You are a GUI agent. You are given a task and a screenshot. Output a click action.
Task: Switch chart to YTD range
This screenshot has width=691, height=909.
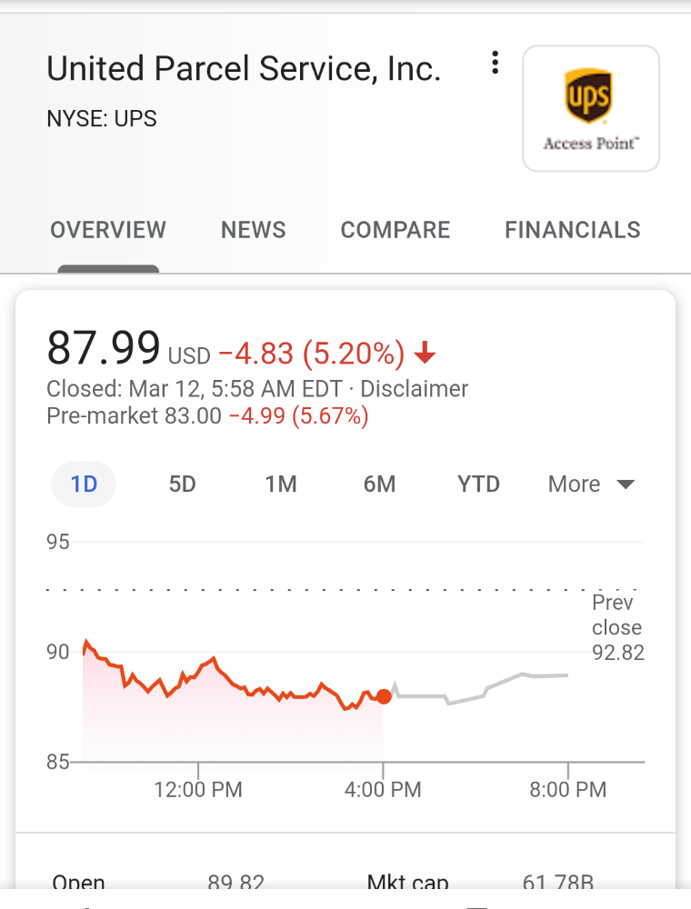(478, 484)
